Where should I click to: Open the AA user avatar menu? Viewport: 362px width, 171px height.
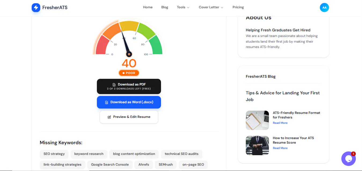click(324, 8)
